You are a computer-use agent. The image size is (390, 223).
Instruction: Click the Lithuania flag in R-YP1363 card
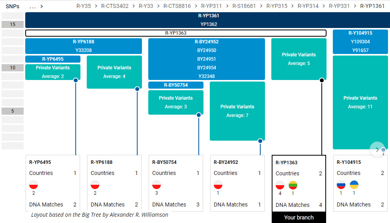pos(293,185)
